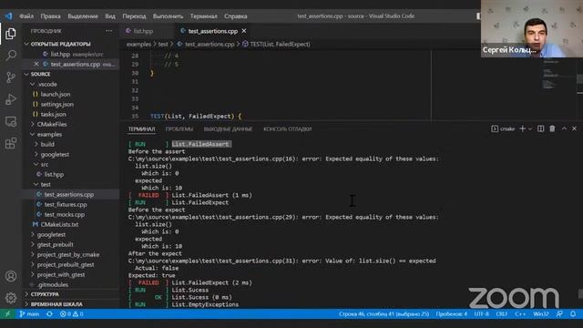Select the Win32 configuration in status bar
583x328 pixels.
click(x=541, y=313)
